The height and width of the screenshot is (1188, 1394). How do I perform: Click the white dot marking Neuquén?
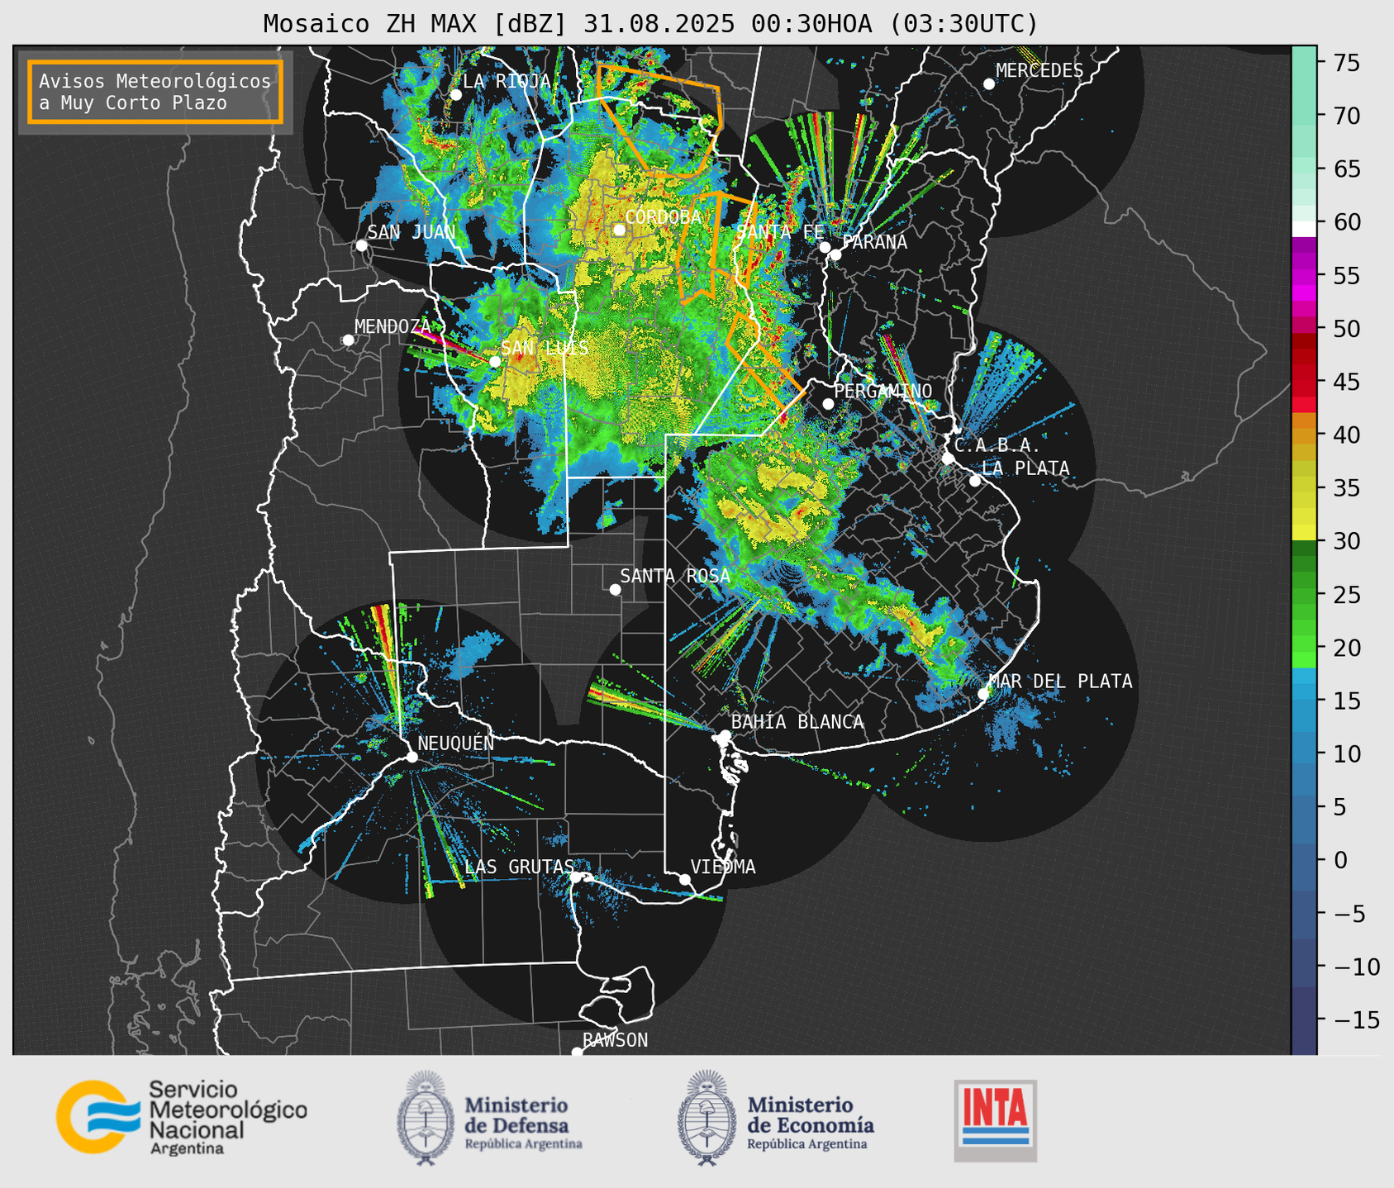(412, 757)
